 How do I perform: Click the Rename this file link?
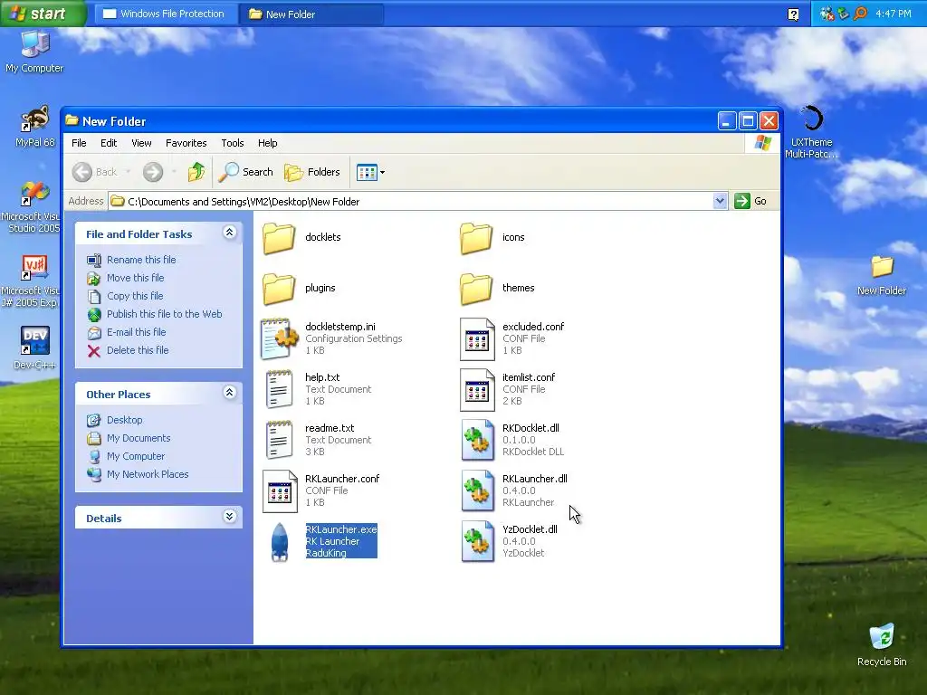point(141,260)
